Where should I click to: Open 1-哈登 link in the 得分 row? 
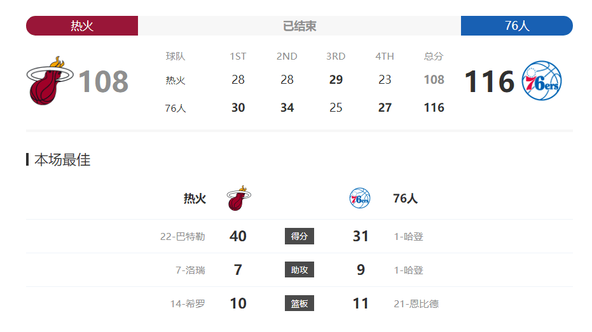coord(408,237)
